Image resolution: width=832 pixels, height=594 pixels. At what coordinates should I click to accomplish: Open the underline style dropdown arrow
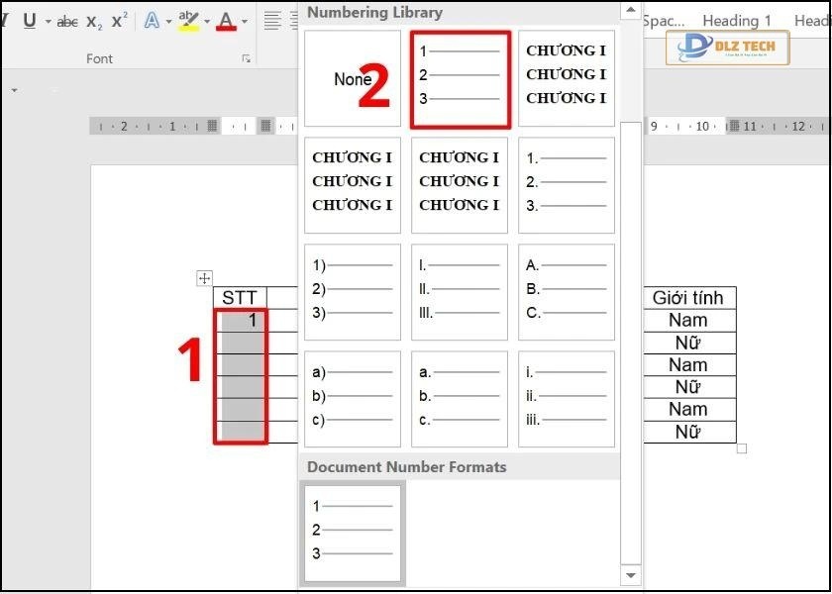47,21
